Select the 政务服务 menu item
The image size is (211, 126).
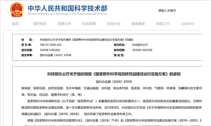pyautogui.click(x=138, y=24)
